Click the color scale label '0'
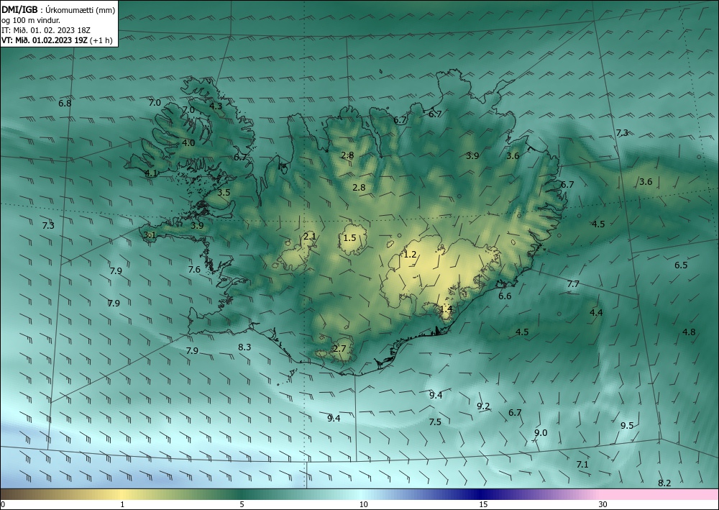The image size is (719, 510). [x=3, y=504]
